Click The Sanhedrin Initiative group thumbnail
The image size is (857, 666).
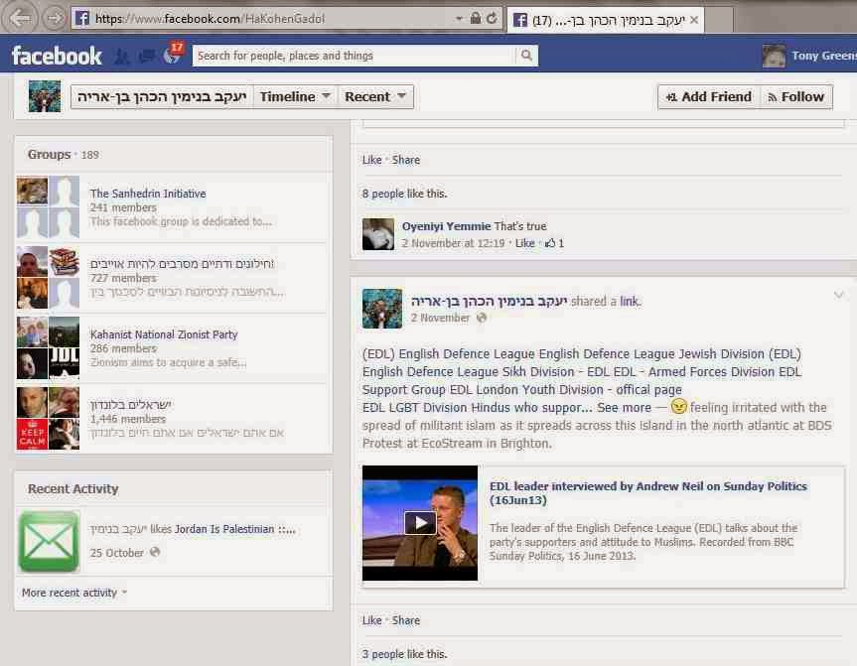point(48,206)
